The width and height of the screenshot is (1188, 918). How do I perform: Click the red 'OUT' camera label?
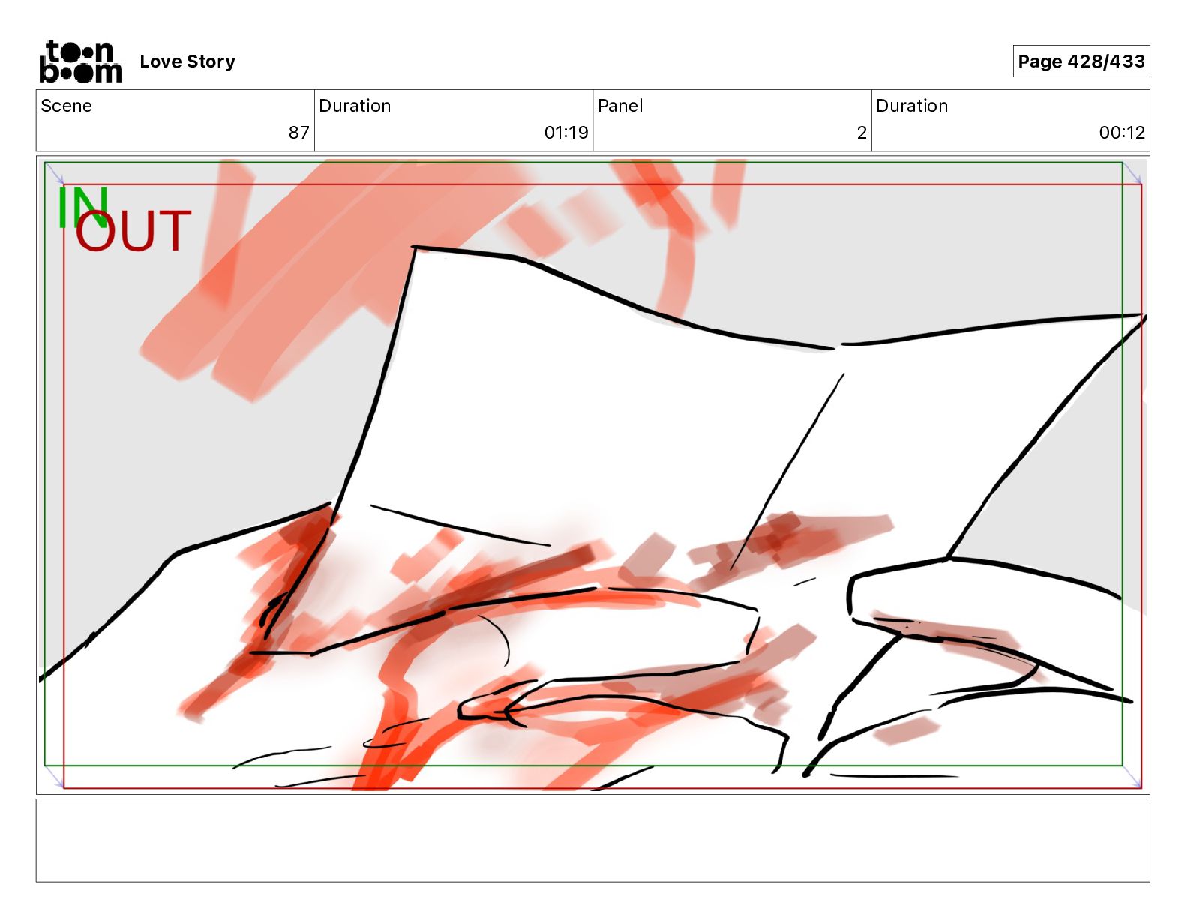[133, 231]
